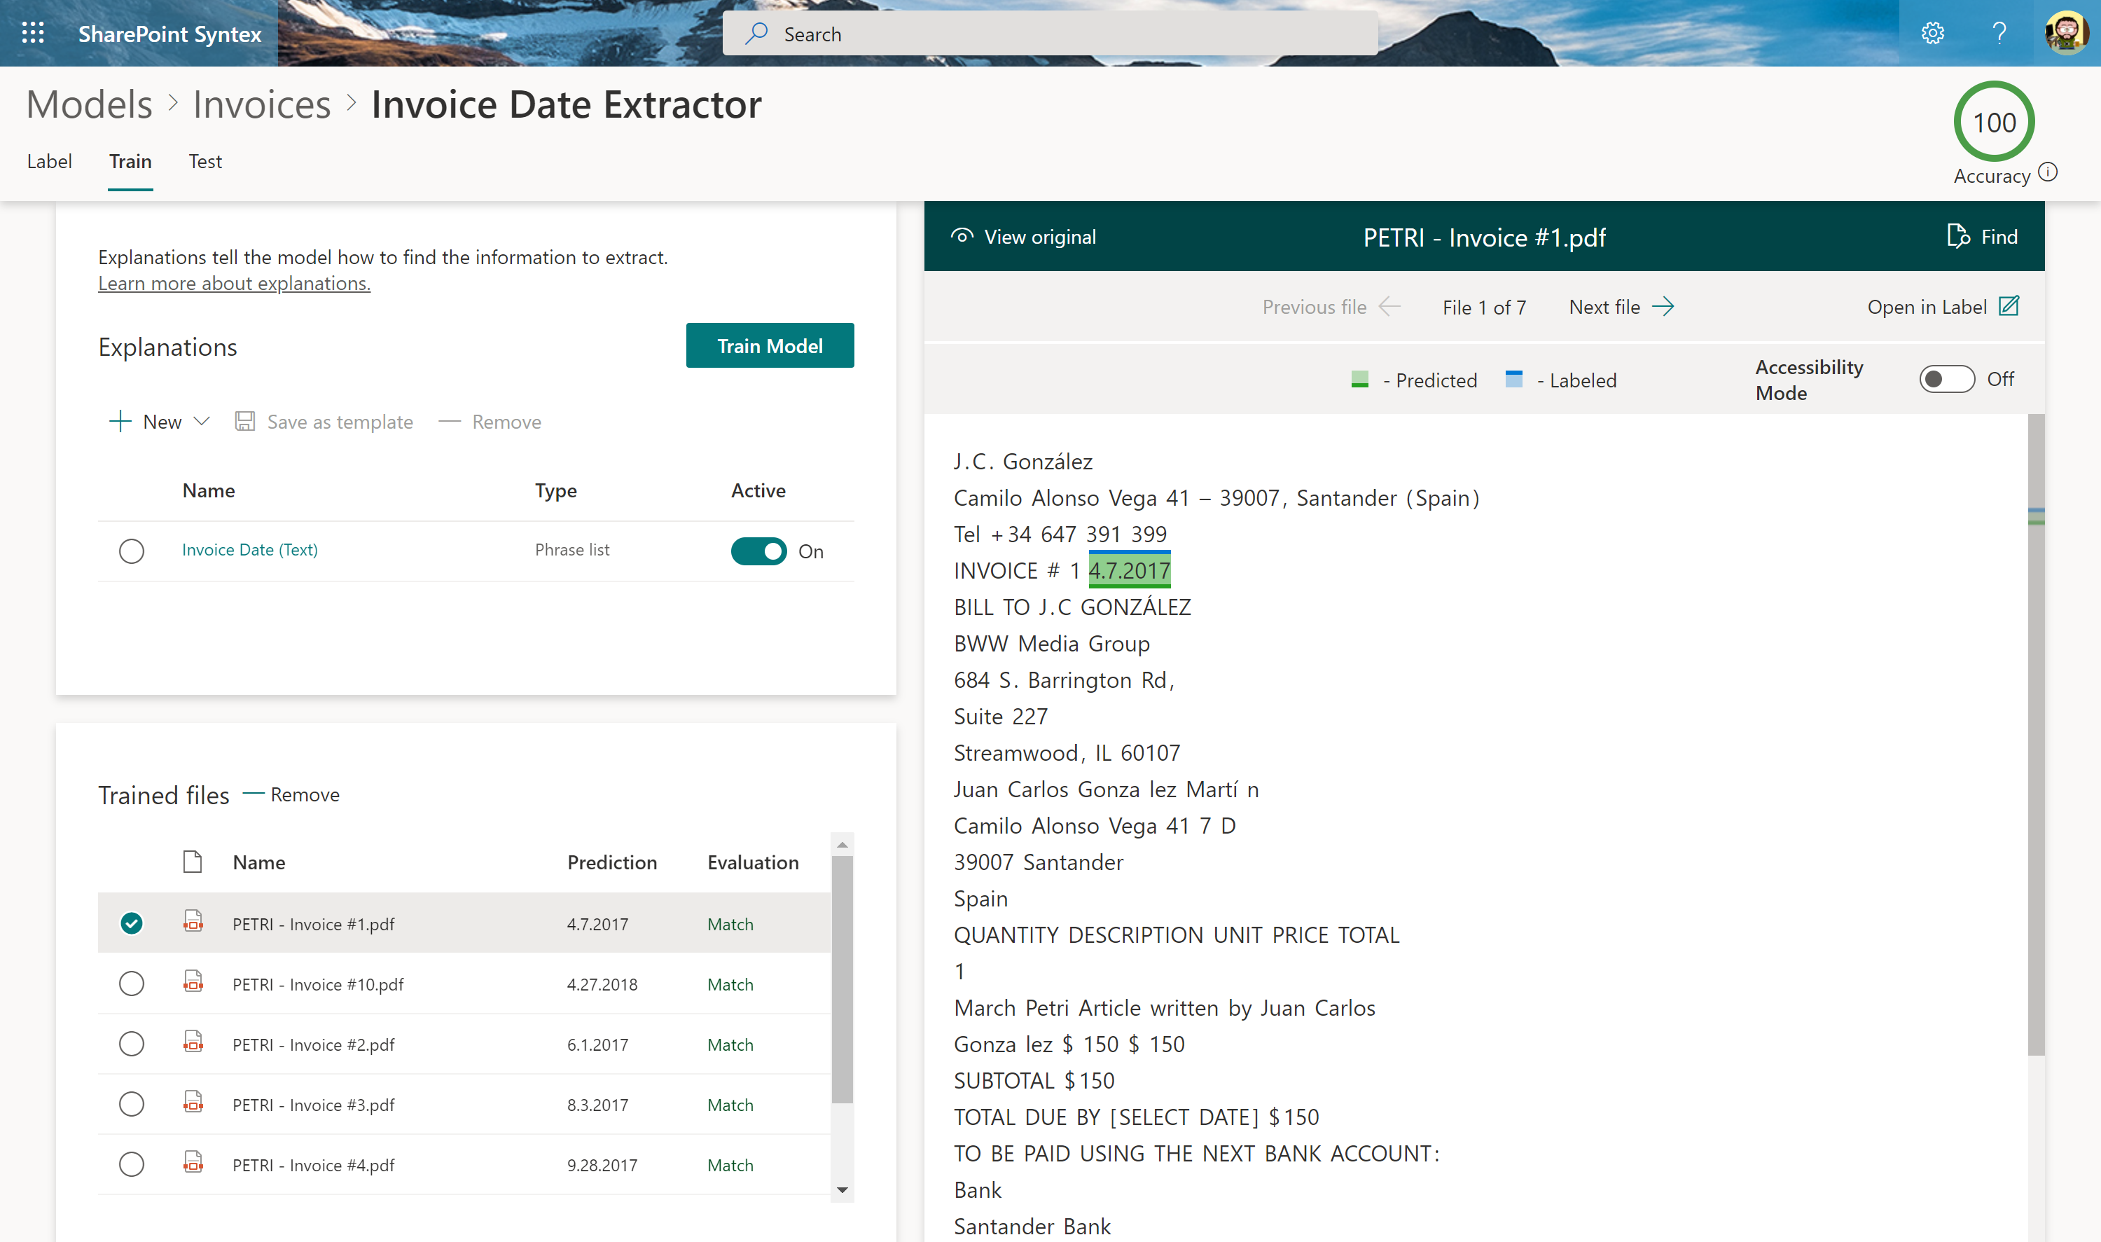Select the PETRI - Invoice #10.pdf radio button

(x=132, y=984)
